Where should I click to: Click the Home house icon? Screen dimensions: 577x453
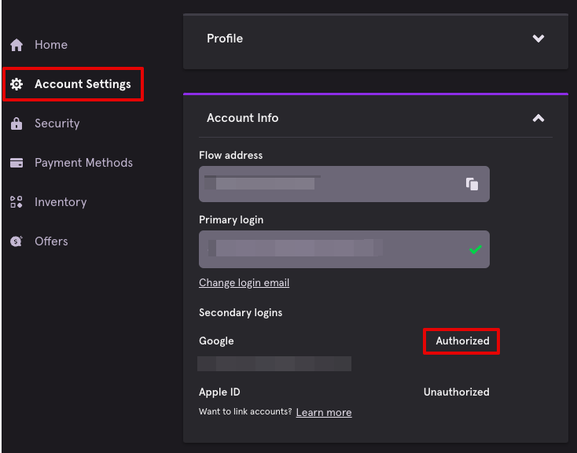pyautogui.click(x=17, y=45)
